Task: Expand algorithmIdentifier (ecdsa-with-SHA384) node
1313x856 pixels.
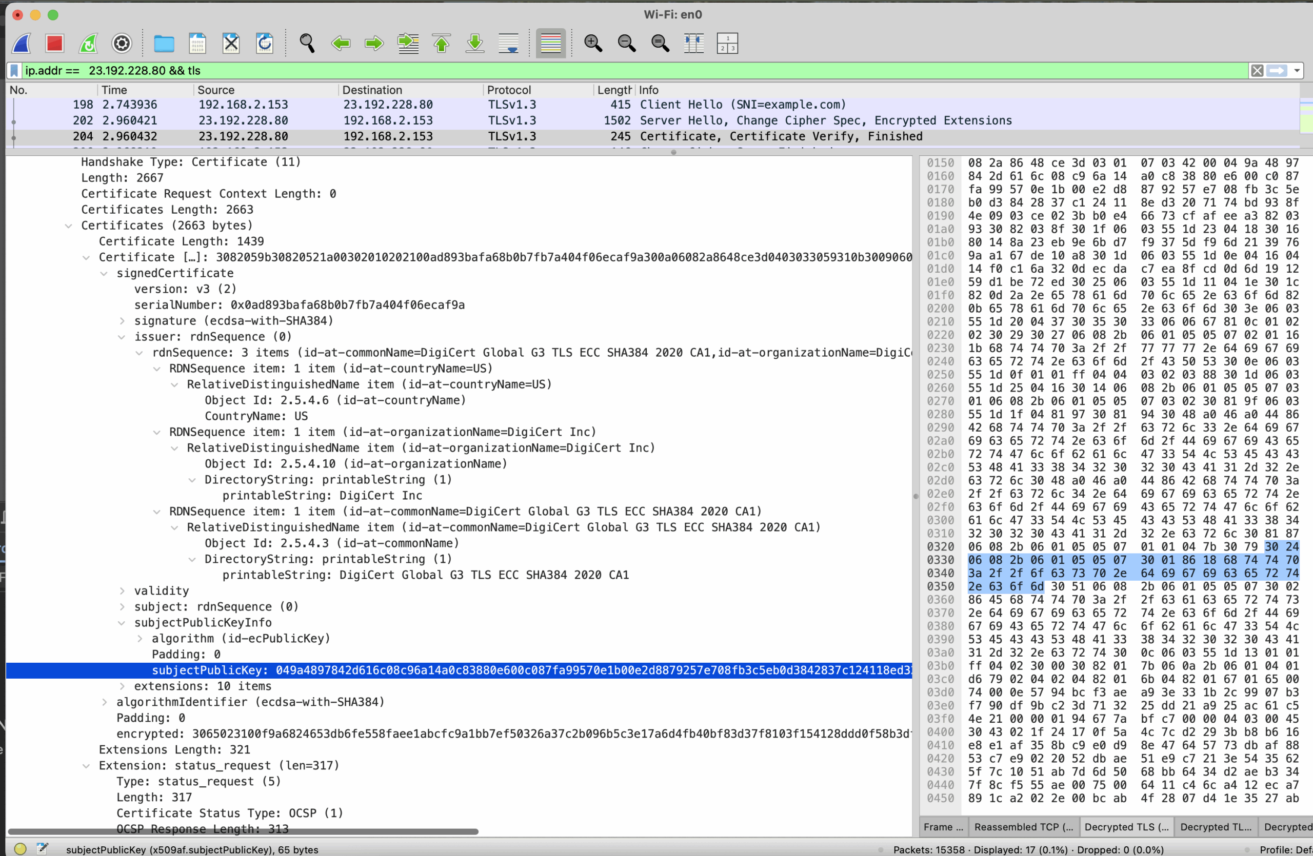Action: (x=104, y=703)
